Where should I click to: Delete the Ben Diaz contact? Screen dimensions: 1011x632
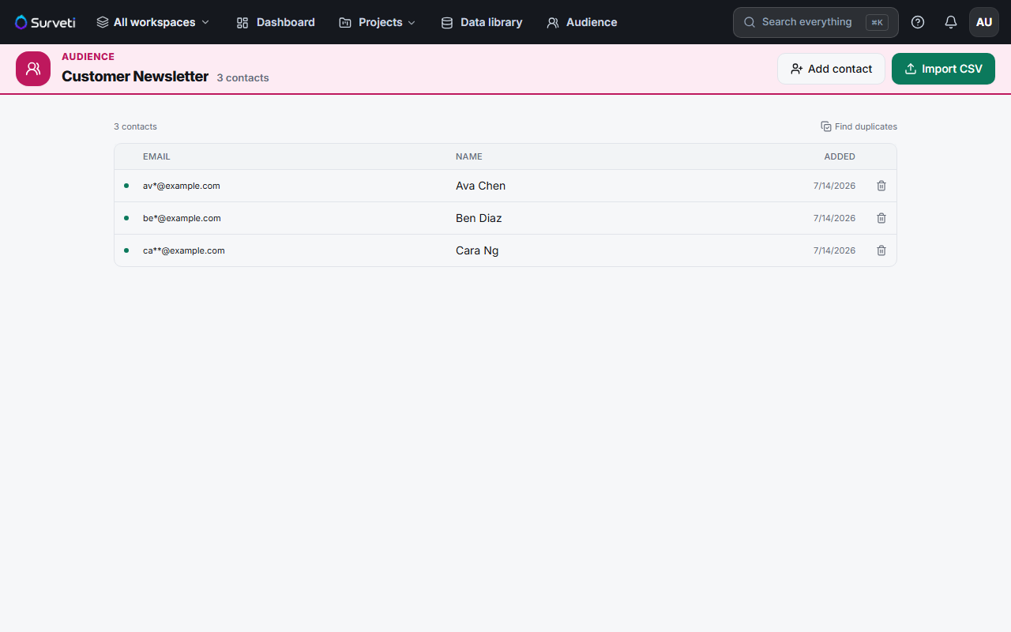(x=881, y=218)
